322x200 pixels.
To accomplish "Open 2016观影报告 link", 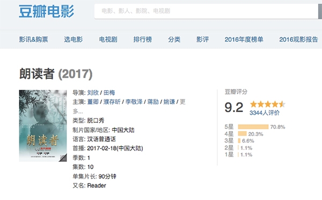I will click(298, 39).
